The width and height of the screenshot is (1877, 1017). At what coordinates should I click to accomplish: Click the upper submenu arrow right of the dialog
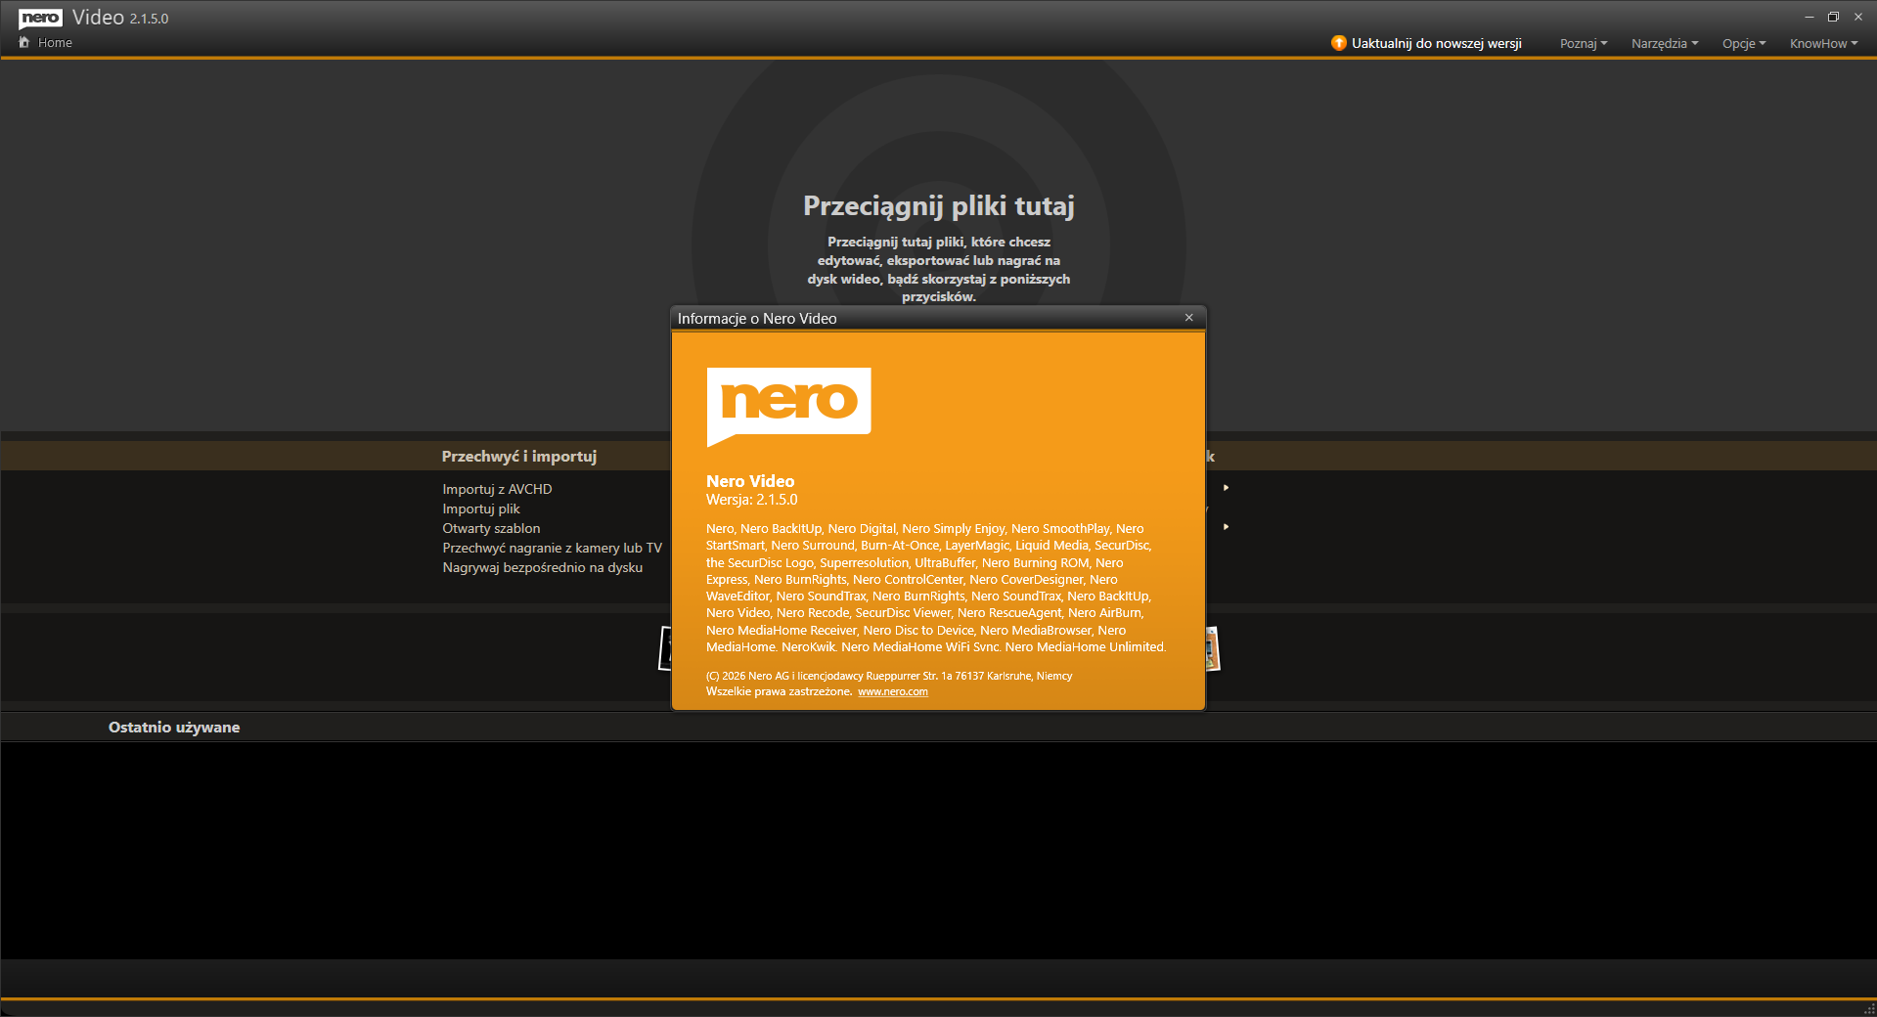point(1226,487)
